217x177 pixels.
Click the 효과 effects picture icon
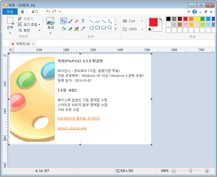[x=51, y=21]
